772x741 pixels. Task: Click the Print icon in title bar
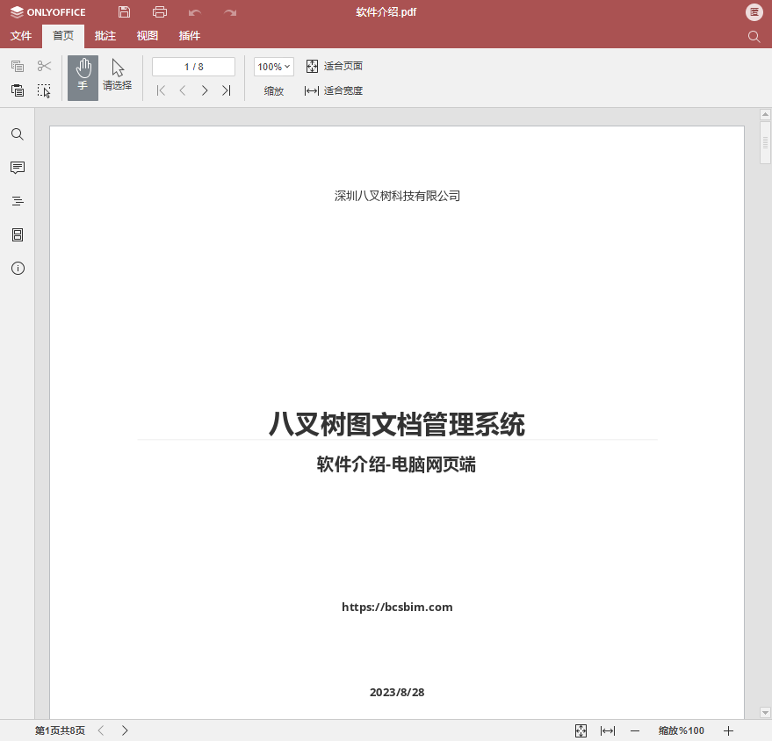[x=159, y=12]
